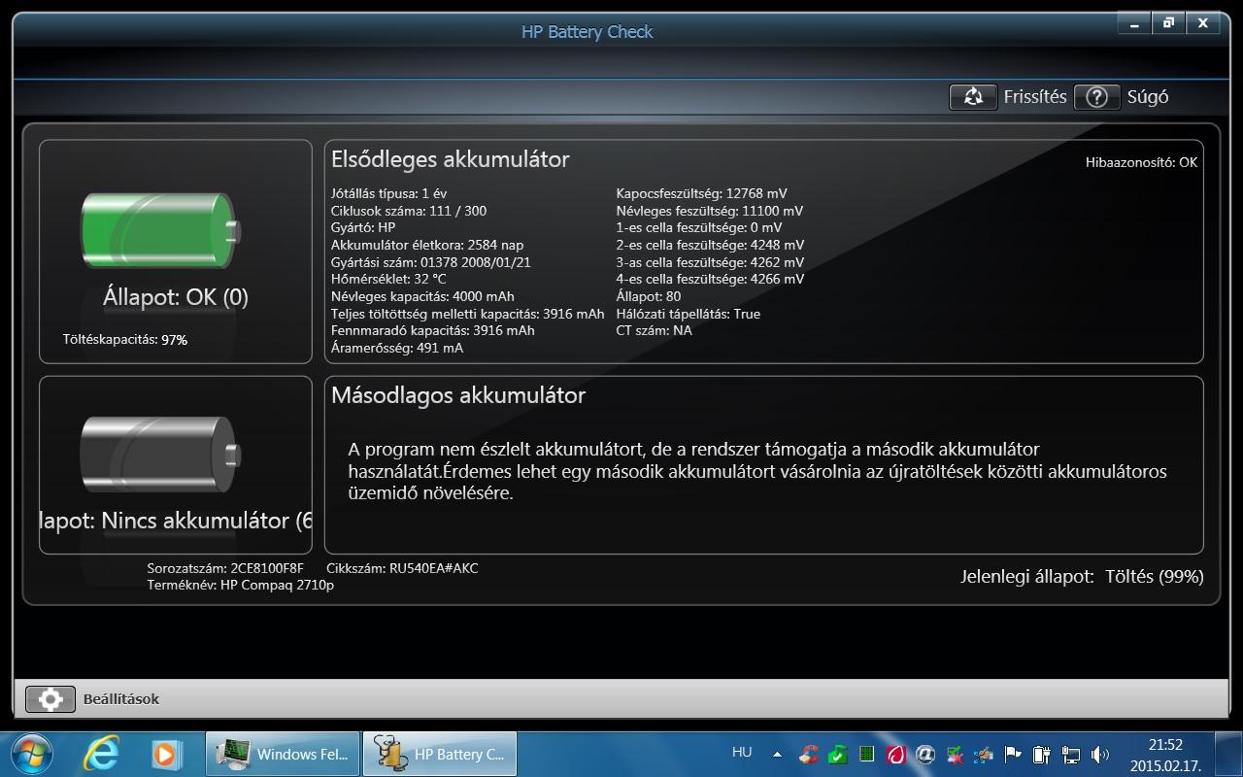Click Hibaazonosító: OK text
The height and width of the screenshot is (777, 1243).
coord(1141,162)
